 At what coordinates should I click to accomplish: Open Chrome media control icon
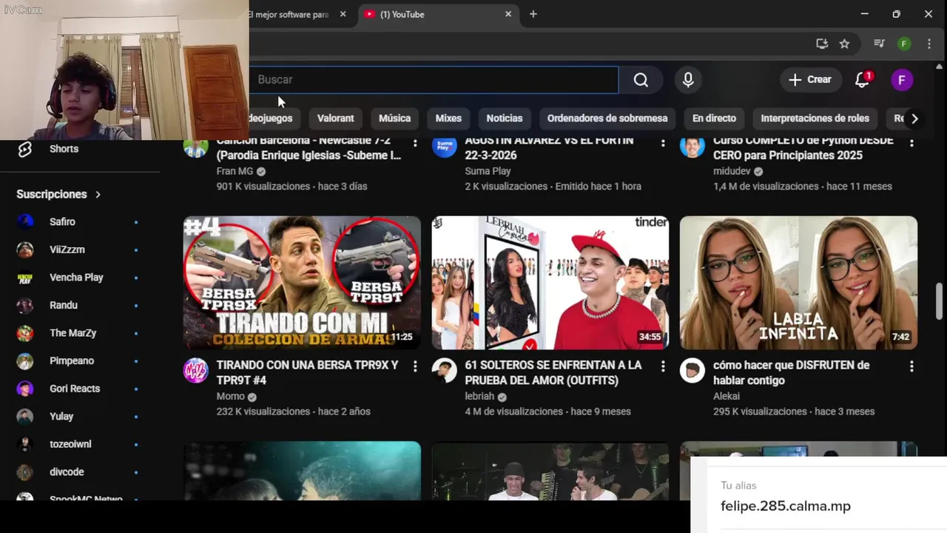879,44
